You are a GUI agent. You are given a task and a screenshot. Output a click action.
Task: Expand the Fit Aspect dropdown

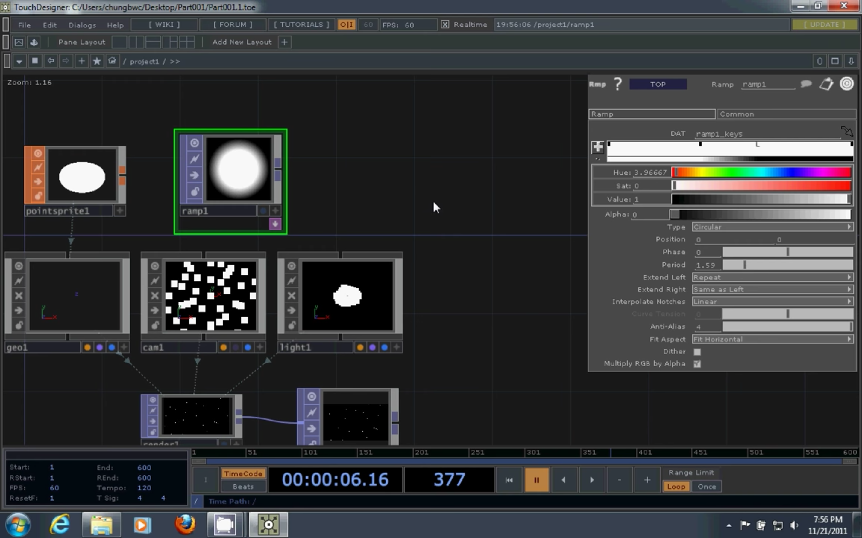click(772, 339)
